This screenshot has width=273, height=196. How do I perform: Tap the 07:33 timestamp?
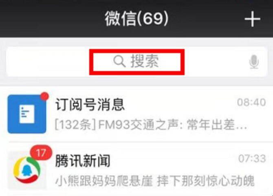(x=252, y=159)
